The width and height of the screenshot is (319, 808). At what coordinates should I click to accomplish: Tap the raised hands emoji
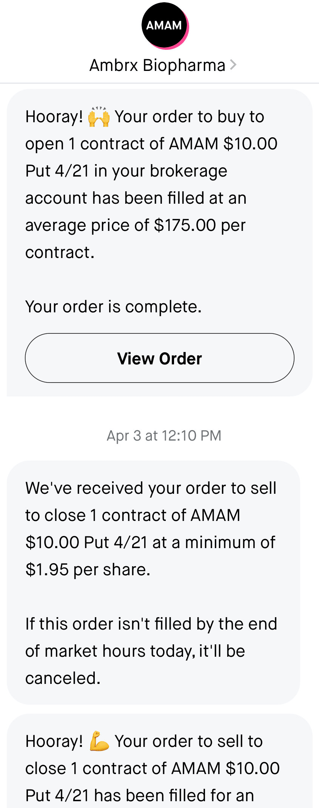pos(99,117)
